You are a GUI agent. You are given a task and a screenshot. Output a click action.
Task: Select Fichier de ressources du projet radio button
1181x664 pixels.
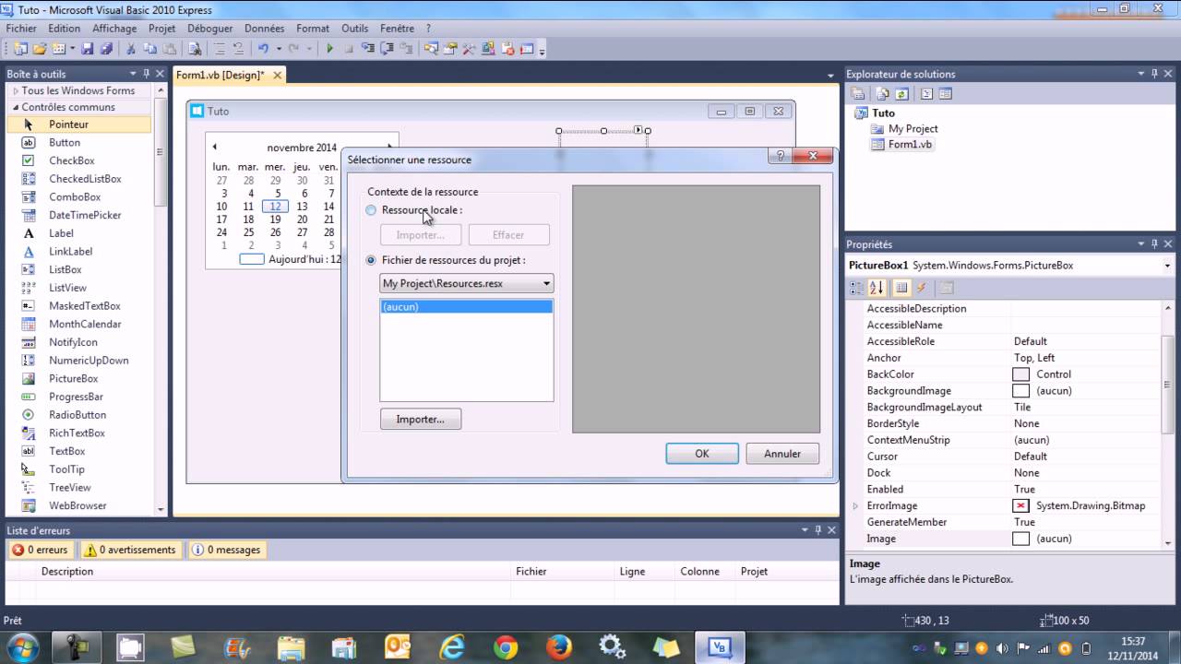pyautogui.click(x=371, y=260)
